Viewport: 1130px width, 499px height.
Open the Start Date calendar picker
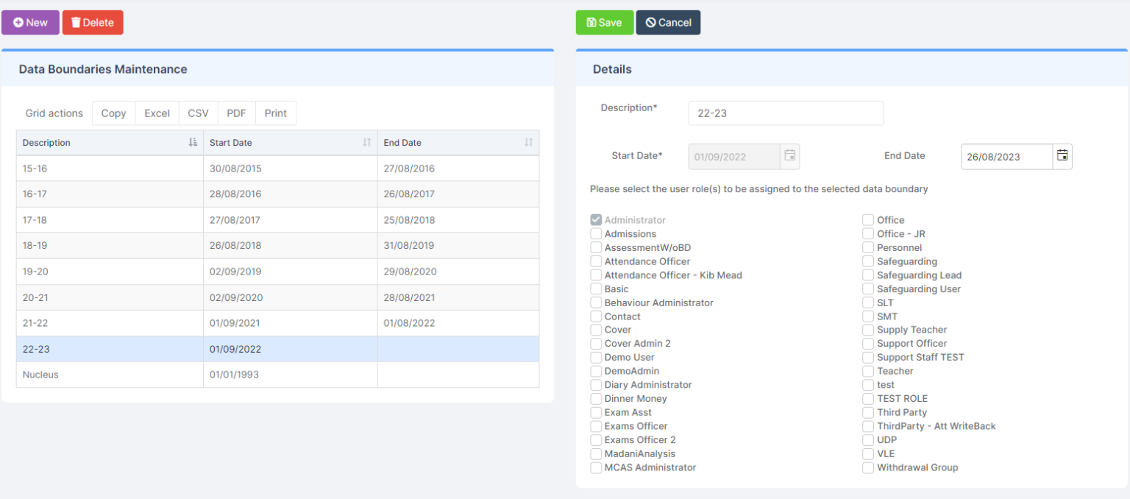click(x=790, y=156)
